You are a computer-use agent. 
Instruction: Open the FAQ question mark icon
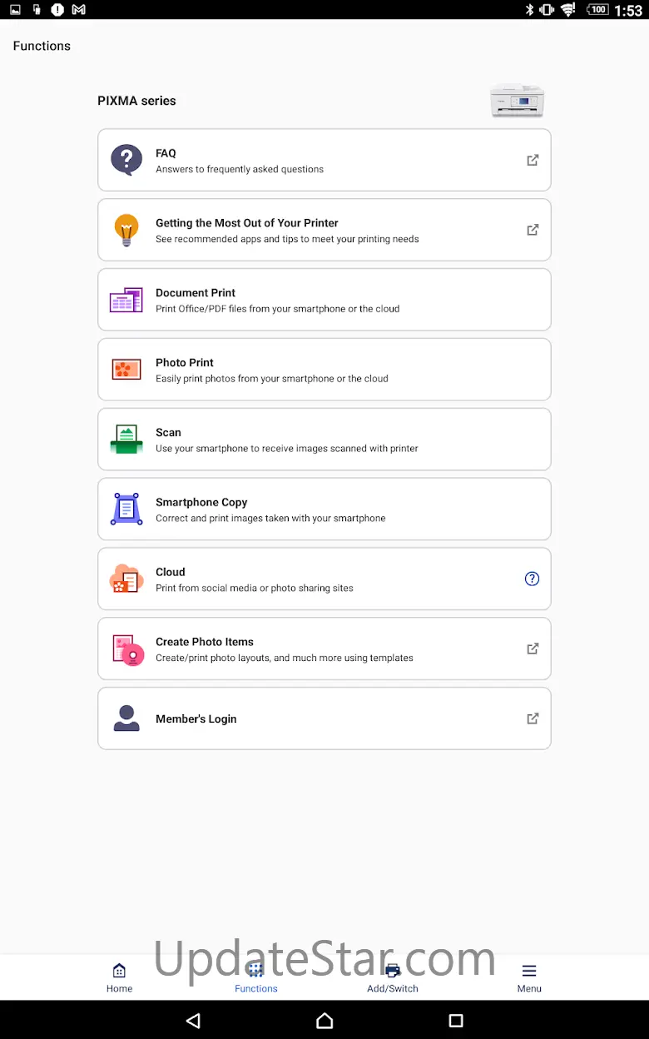pos(126,160)
